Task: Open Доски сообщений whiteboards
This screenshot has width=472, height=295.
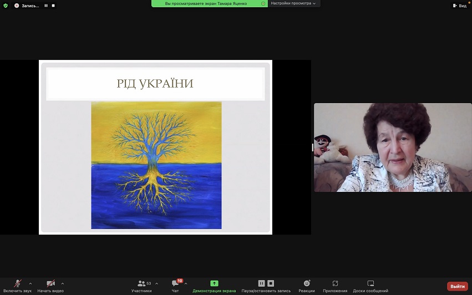Action: (371, 286)
